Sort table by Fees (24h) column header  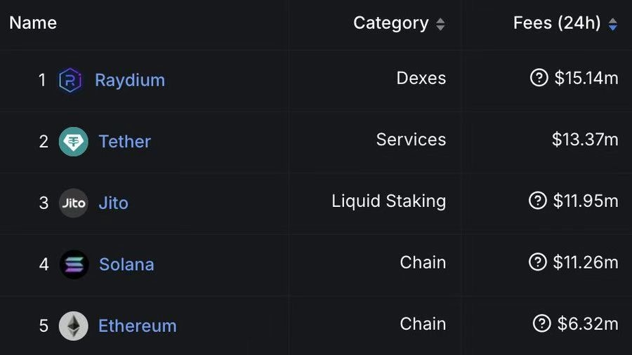[x=557, y=23]
